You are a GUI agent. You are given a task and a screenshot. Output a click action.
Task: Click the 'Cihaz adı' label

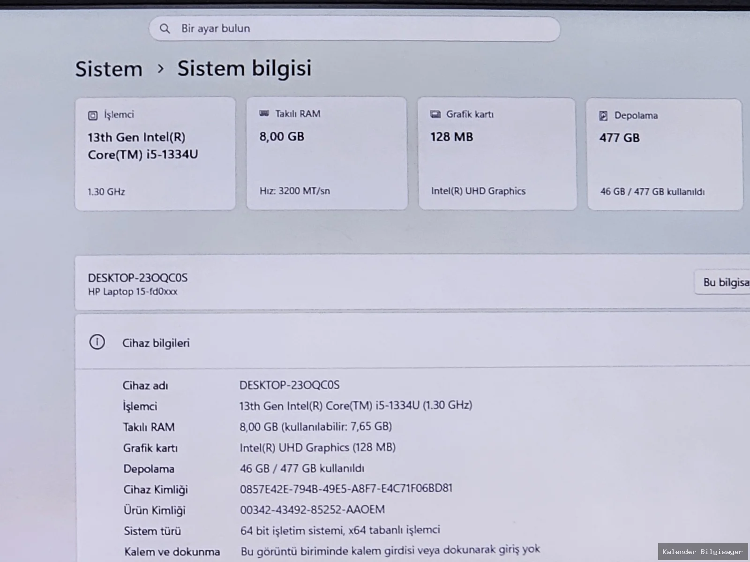[x=145, y=385]
